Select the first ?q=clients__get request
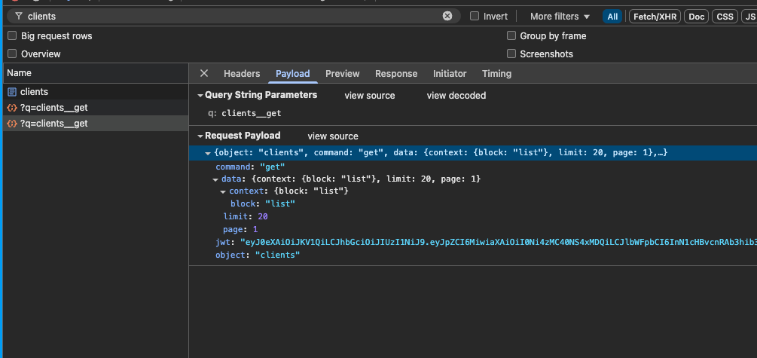The image size is (757, 358). 53,108
